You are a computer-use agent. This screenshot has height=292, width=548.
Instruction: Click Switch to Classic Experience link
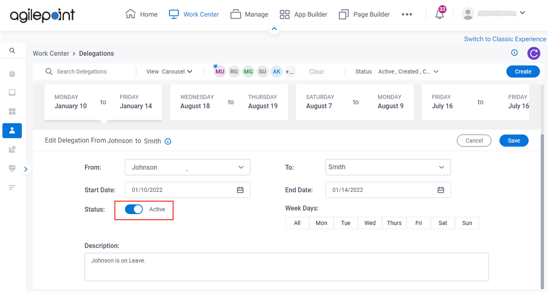(505, 39)
